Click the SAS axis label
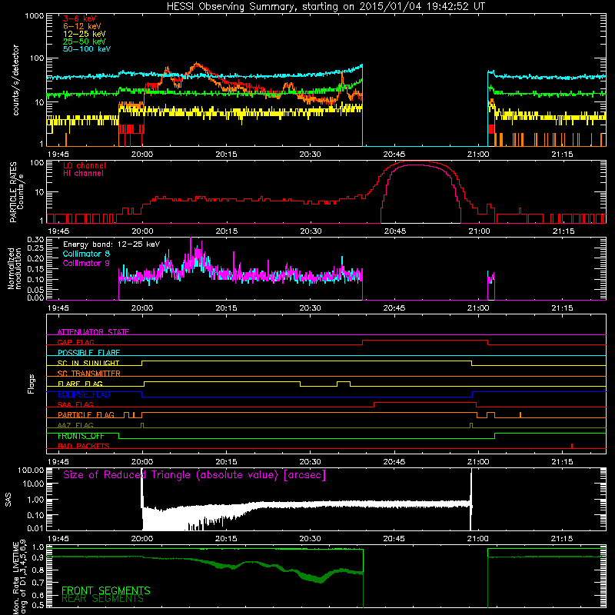 pos(8,499)
